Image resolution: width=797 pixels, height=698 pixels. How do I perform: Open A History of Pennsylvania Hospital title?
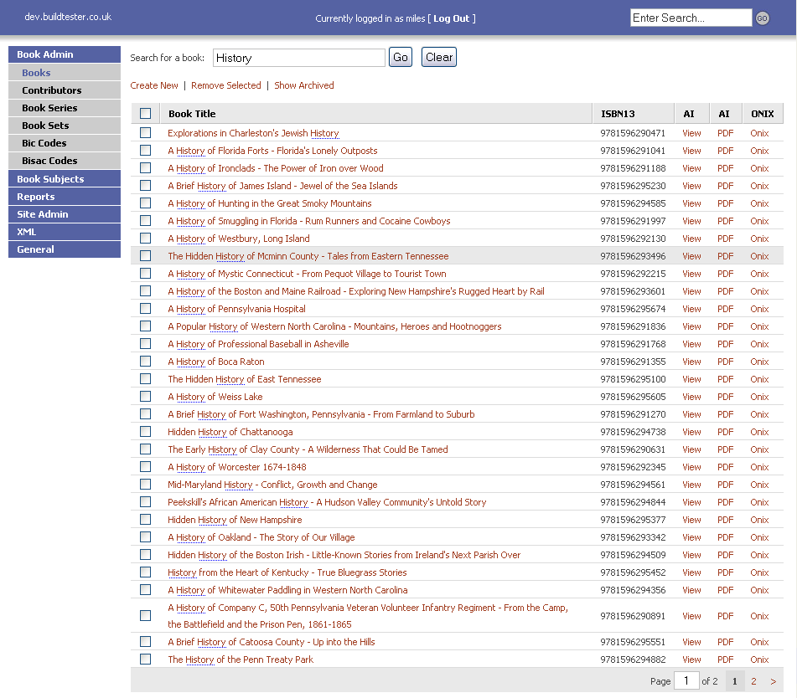pyautogui.click(x=237, y=309)
